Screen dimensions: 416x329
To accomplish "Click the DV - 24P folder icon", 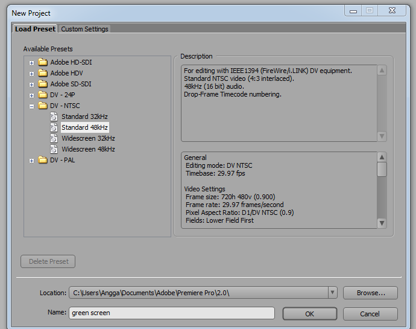I will tap(42, 95).
